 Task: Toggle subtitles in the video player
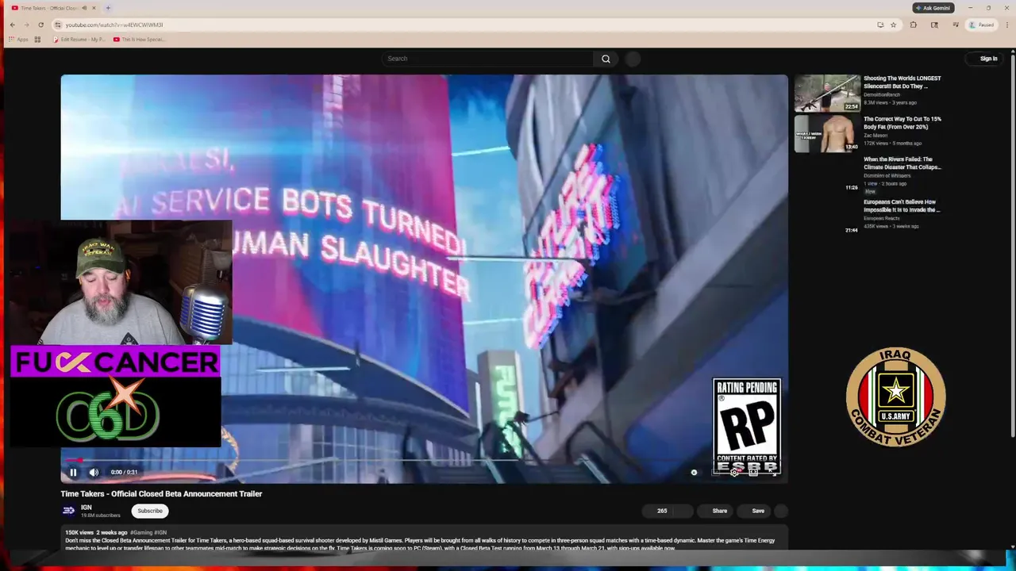tap(717, 472)
